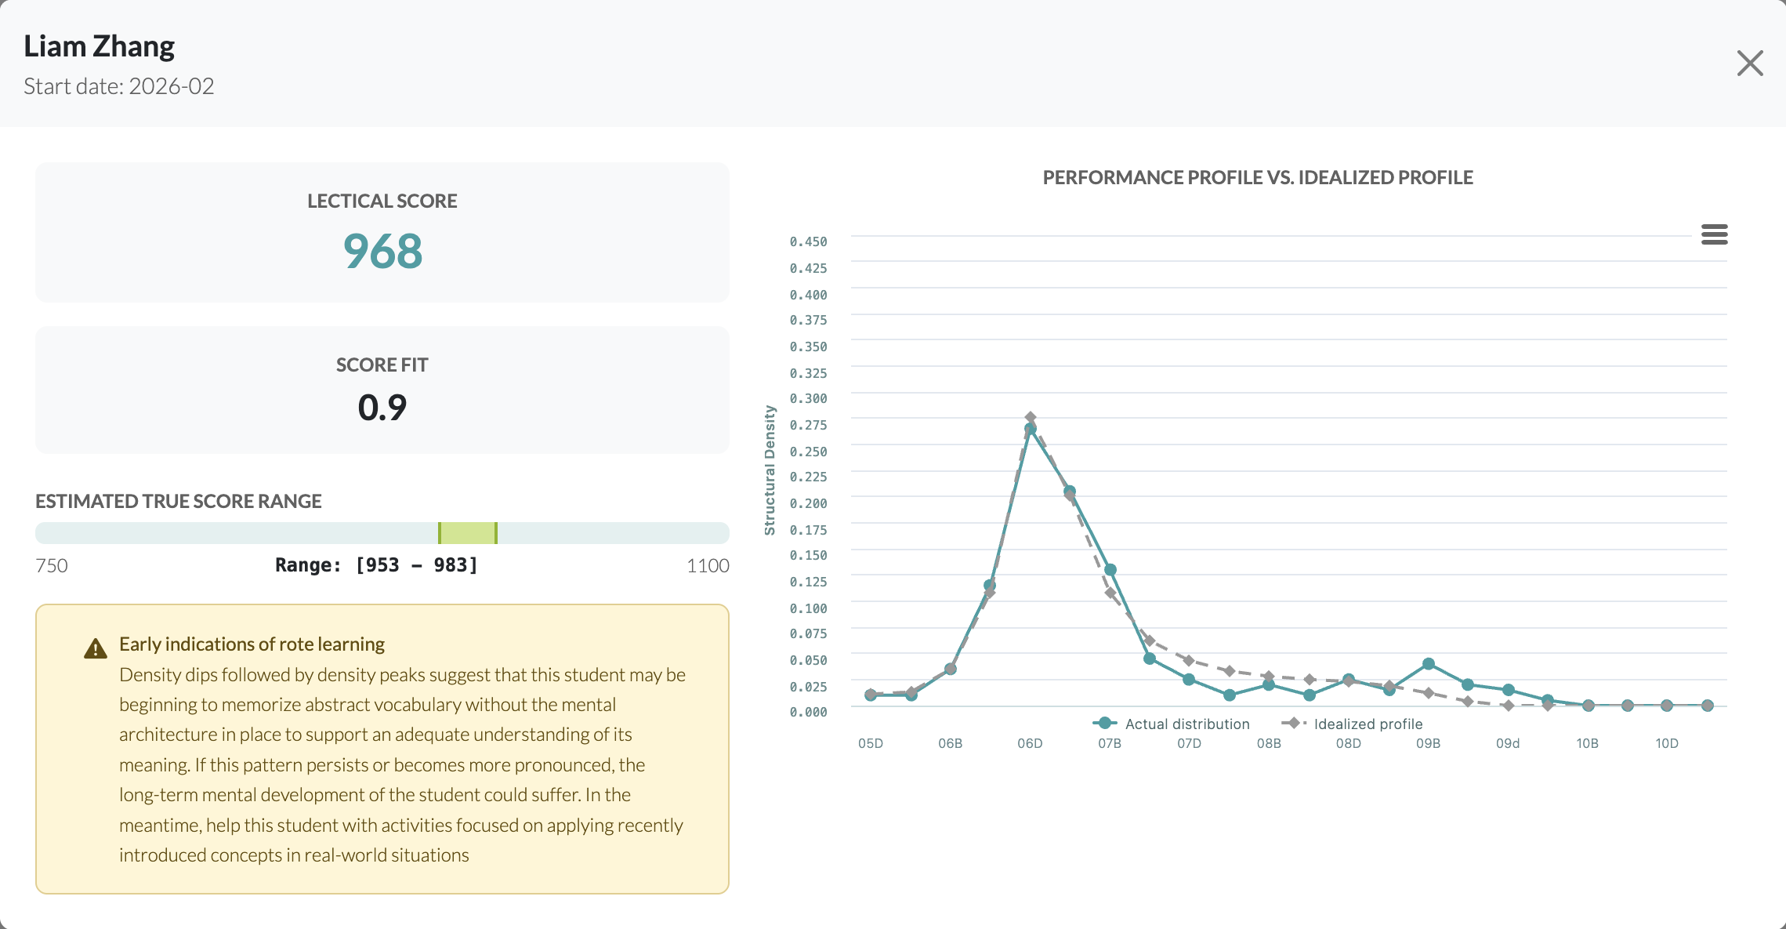
Task: Click the 750 range minimum label
Action: pyautogui.click(x=52, y=565)
